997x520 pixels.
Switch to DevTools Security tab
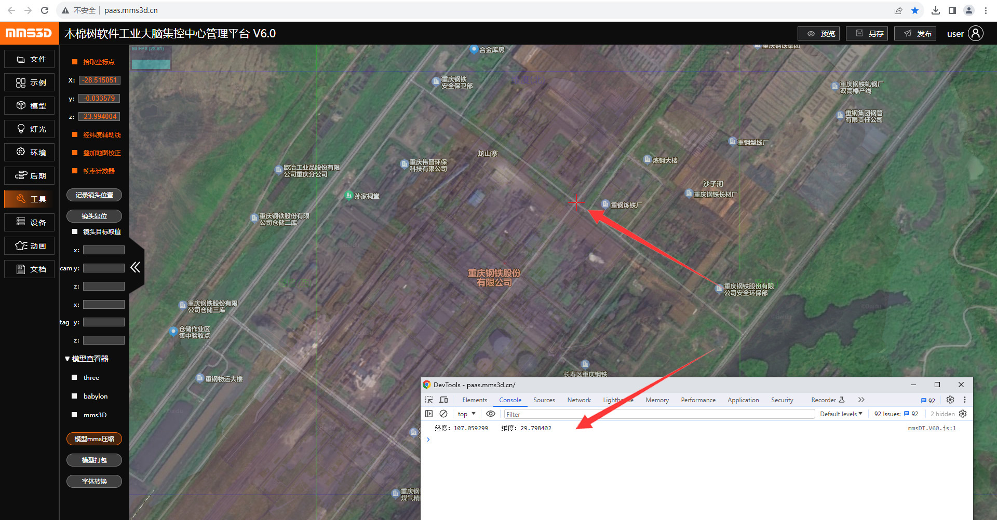point(782,400)
